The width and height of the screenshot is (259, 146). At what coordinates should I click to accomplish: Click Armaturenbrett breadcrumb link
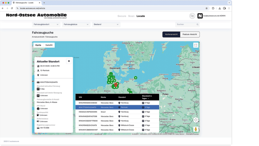coord(38,37)
